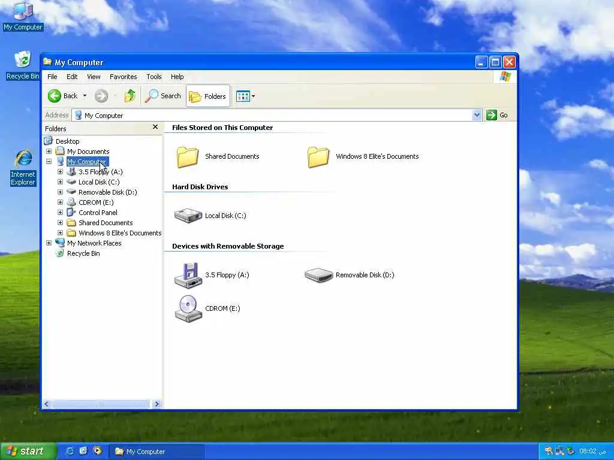Select the Local Disk (C:) drive icon
614x460 pixels.
coord(188,216)
